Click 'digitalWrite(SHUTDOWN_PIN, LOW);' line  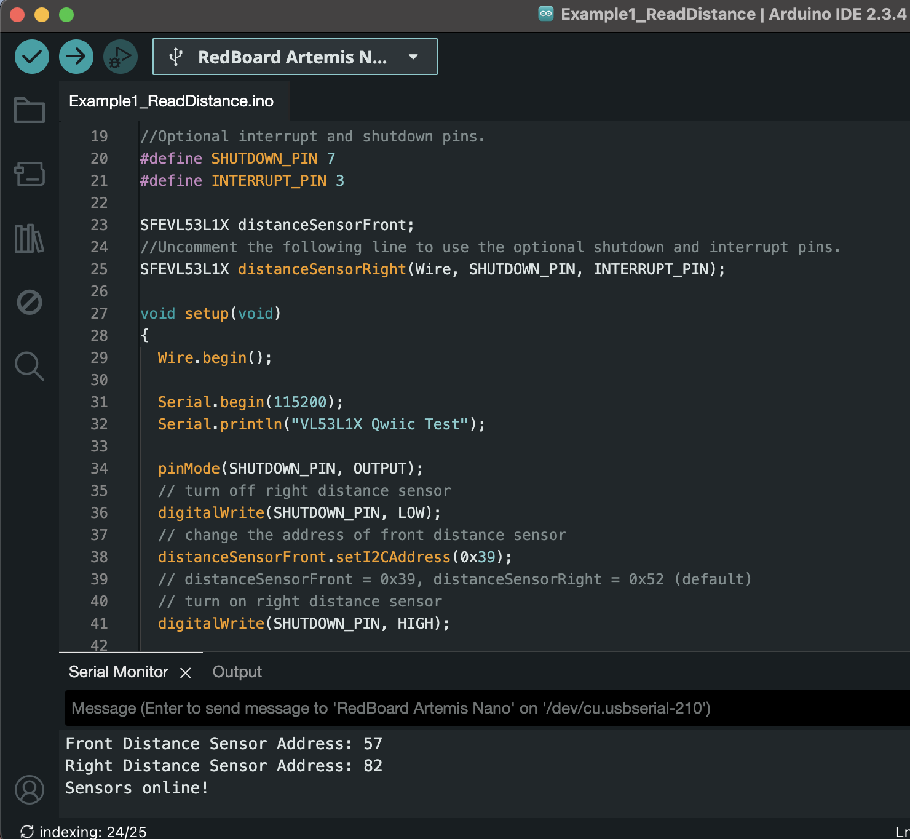pos(299,513)
